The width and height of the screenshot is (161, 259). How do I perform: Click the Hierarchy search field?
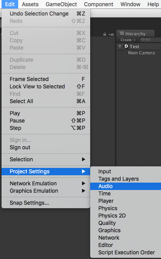[151, 40]
